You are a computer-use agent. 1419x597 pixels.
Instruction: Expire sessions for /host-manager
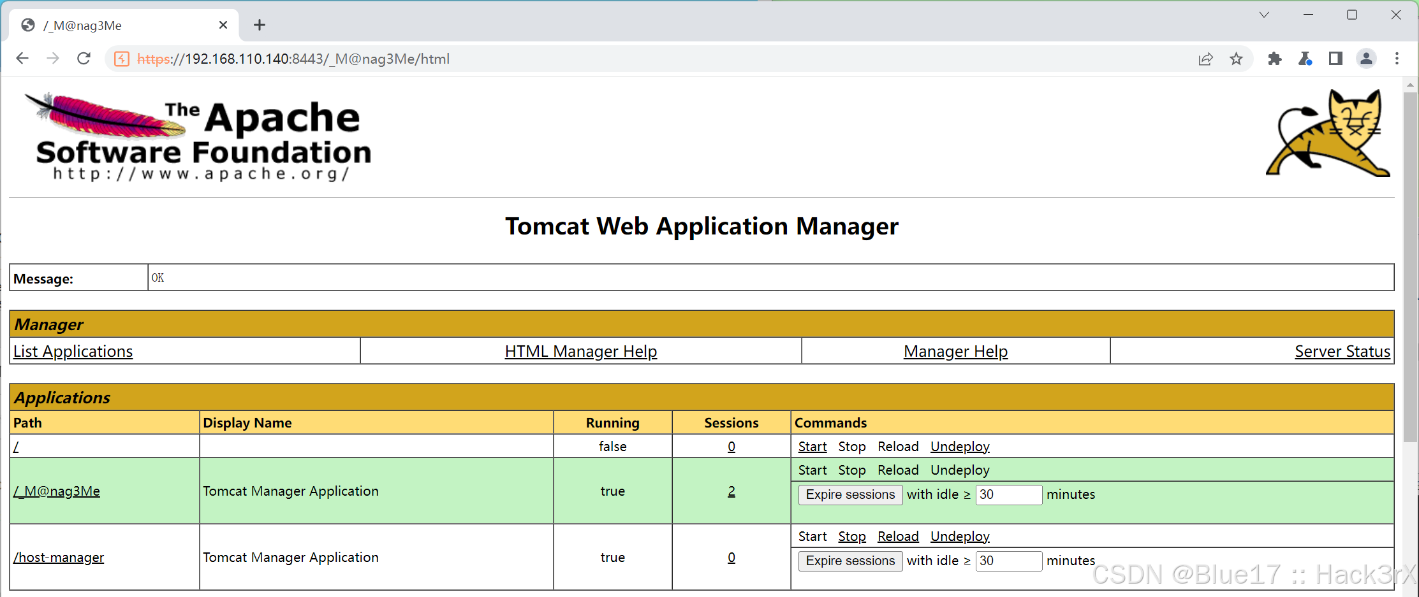pyautogui.click(x=850, y=561)
